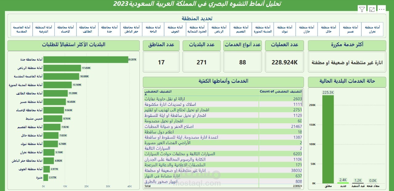Select أمانة منطقة نجران slicer tile
394x191 pixels.
tap(372, 29)
